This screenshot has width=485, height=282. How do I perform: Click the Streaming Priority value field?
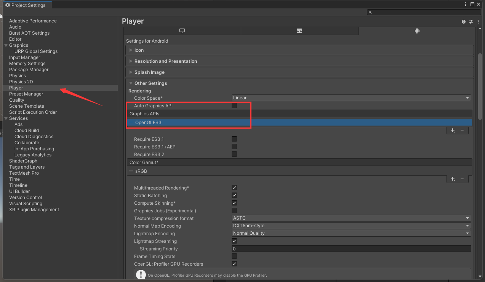tap(351, 249)
